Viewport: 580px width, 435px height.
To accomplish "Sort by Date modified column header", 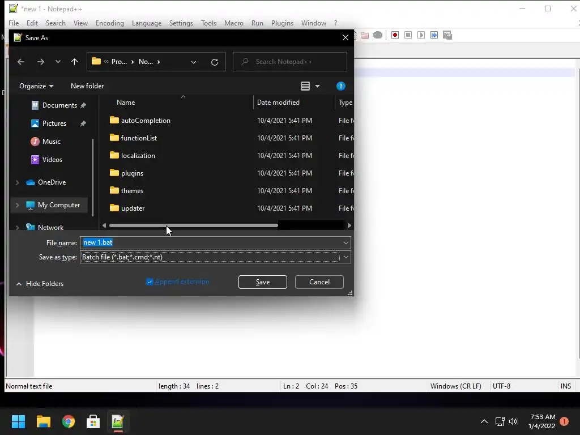I will (x=278, y=103).
